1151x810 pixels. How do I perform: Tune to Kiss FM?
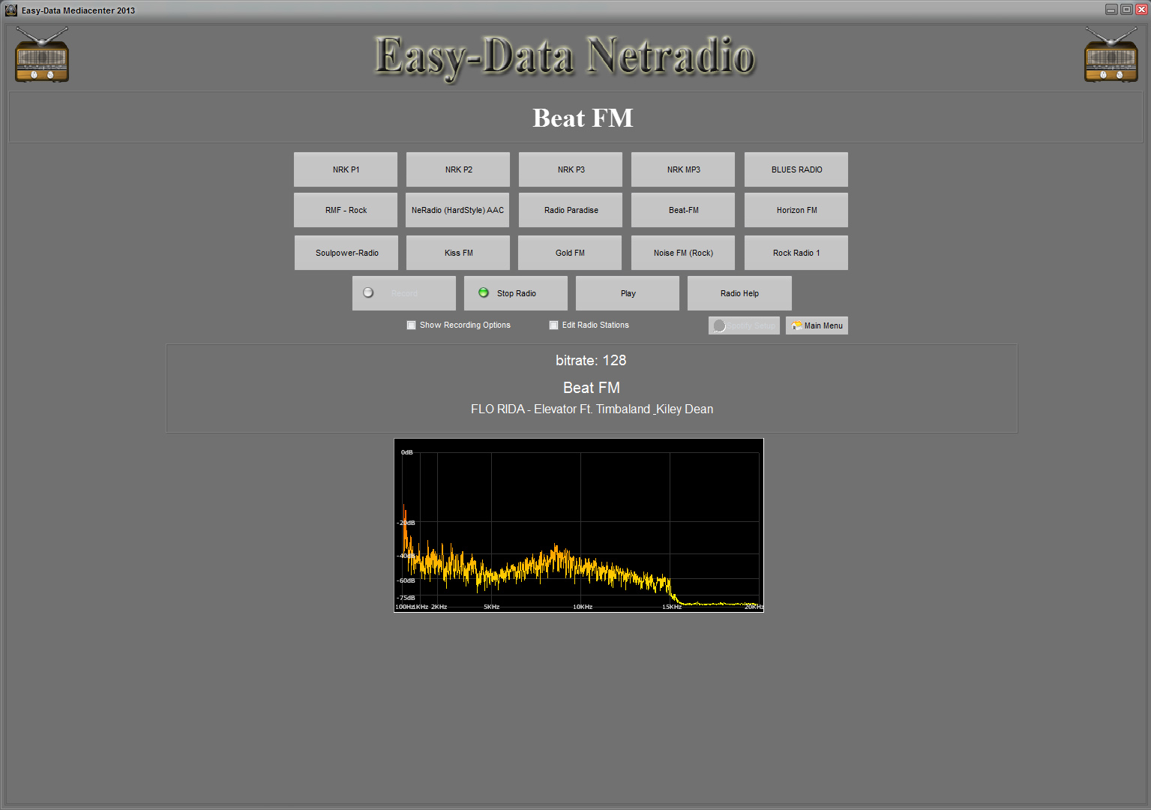pos(458,253)
